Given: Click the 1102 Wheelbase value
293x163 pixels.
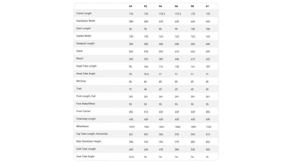Looking at the screenshot, I should pos(208,127).
